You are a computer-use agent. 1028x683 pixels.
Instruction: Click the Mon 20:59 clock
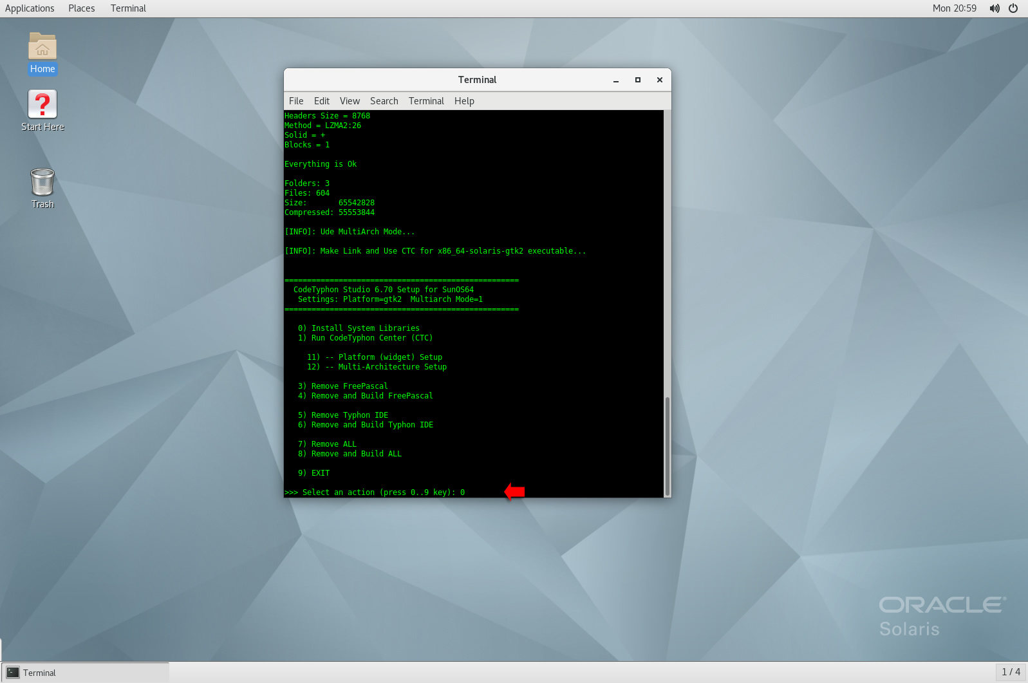pyautogui.click(x=954, y=8)
